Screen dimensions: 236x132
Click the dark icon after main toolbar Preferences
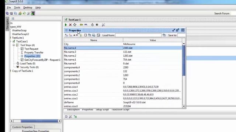[33, 13]
